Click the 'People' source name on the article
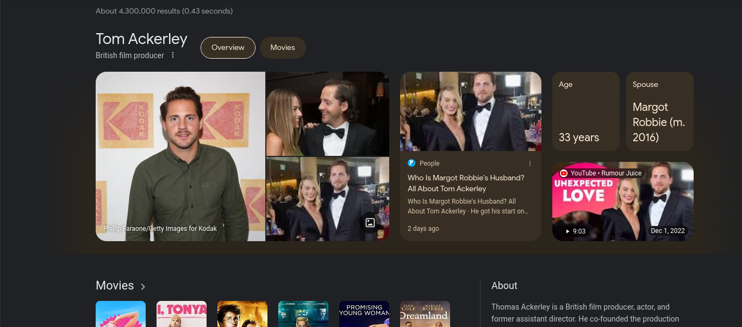 (429, 163)
